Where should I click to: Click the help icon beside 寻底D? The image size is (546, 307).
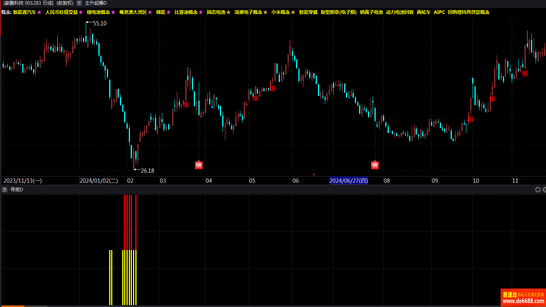[5, 190]
